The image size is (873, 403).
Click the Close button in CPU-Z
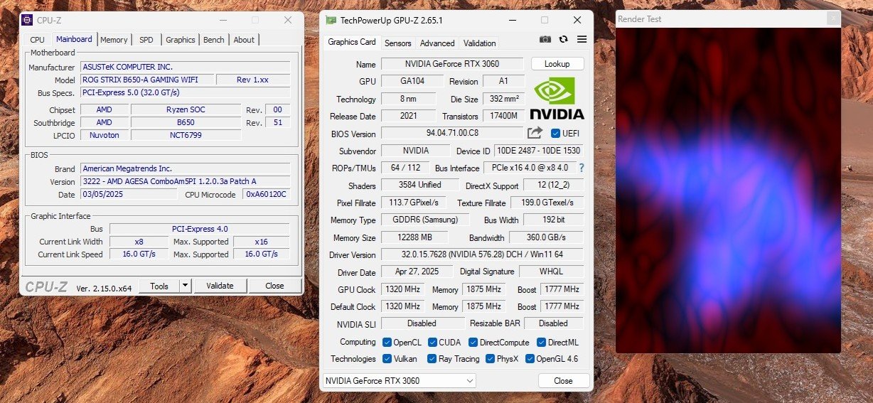coord(274,286)
